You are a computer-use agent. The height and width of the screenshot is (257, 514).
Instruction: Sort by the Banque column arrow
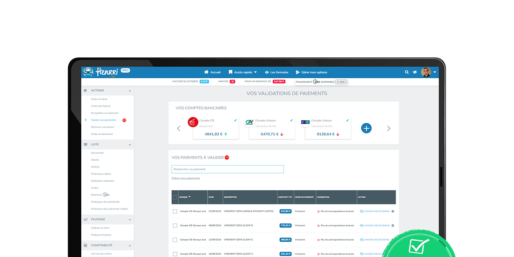tap(190, 197)
